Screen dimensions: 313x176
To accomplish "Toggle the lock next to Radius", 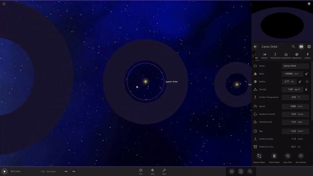I will (300, 82).
